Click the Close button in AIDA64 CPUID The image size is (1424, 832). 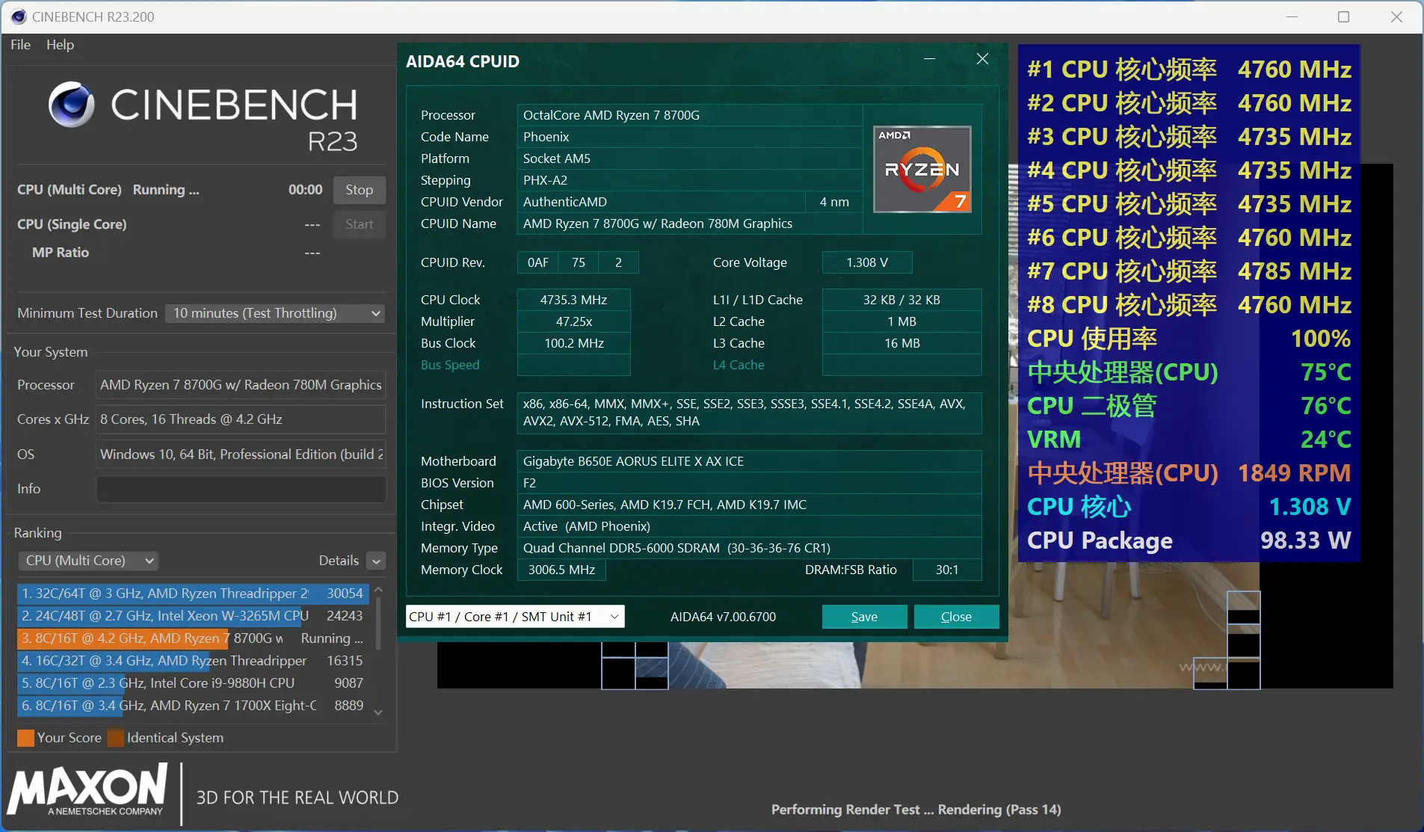coord(955,617)
